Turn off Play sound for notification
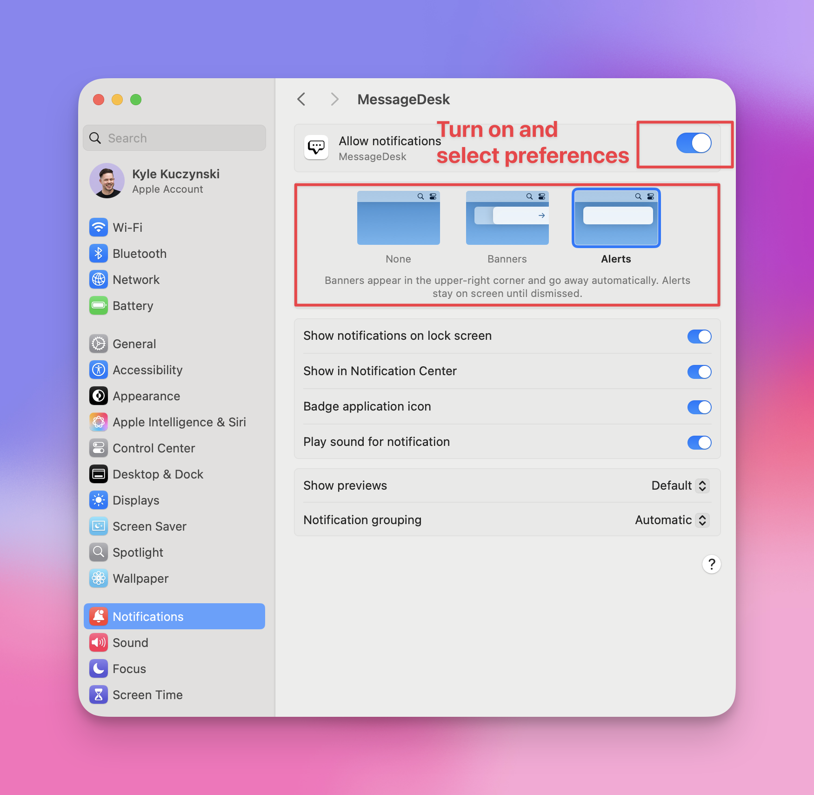This screenshot has width=814, height=795. [x=699, y=442]
